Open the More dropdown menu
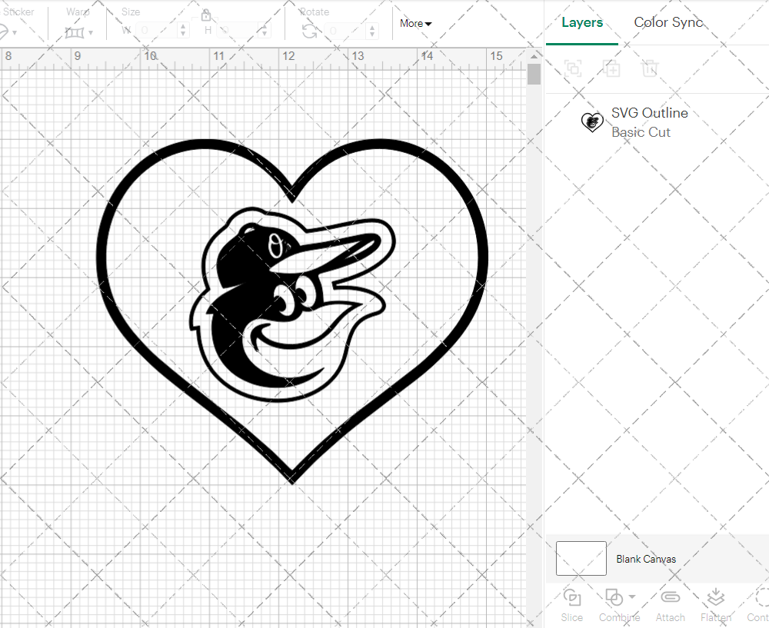 415,23
